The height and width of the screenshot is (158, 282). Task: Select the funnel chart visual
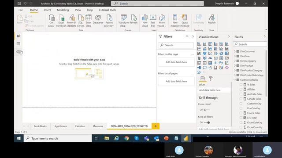tap(204, 54)
